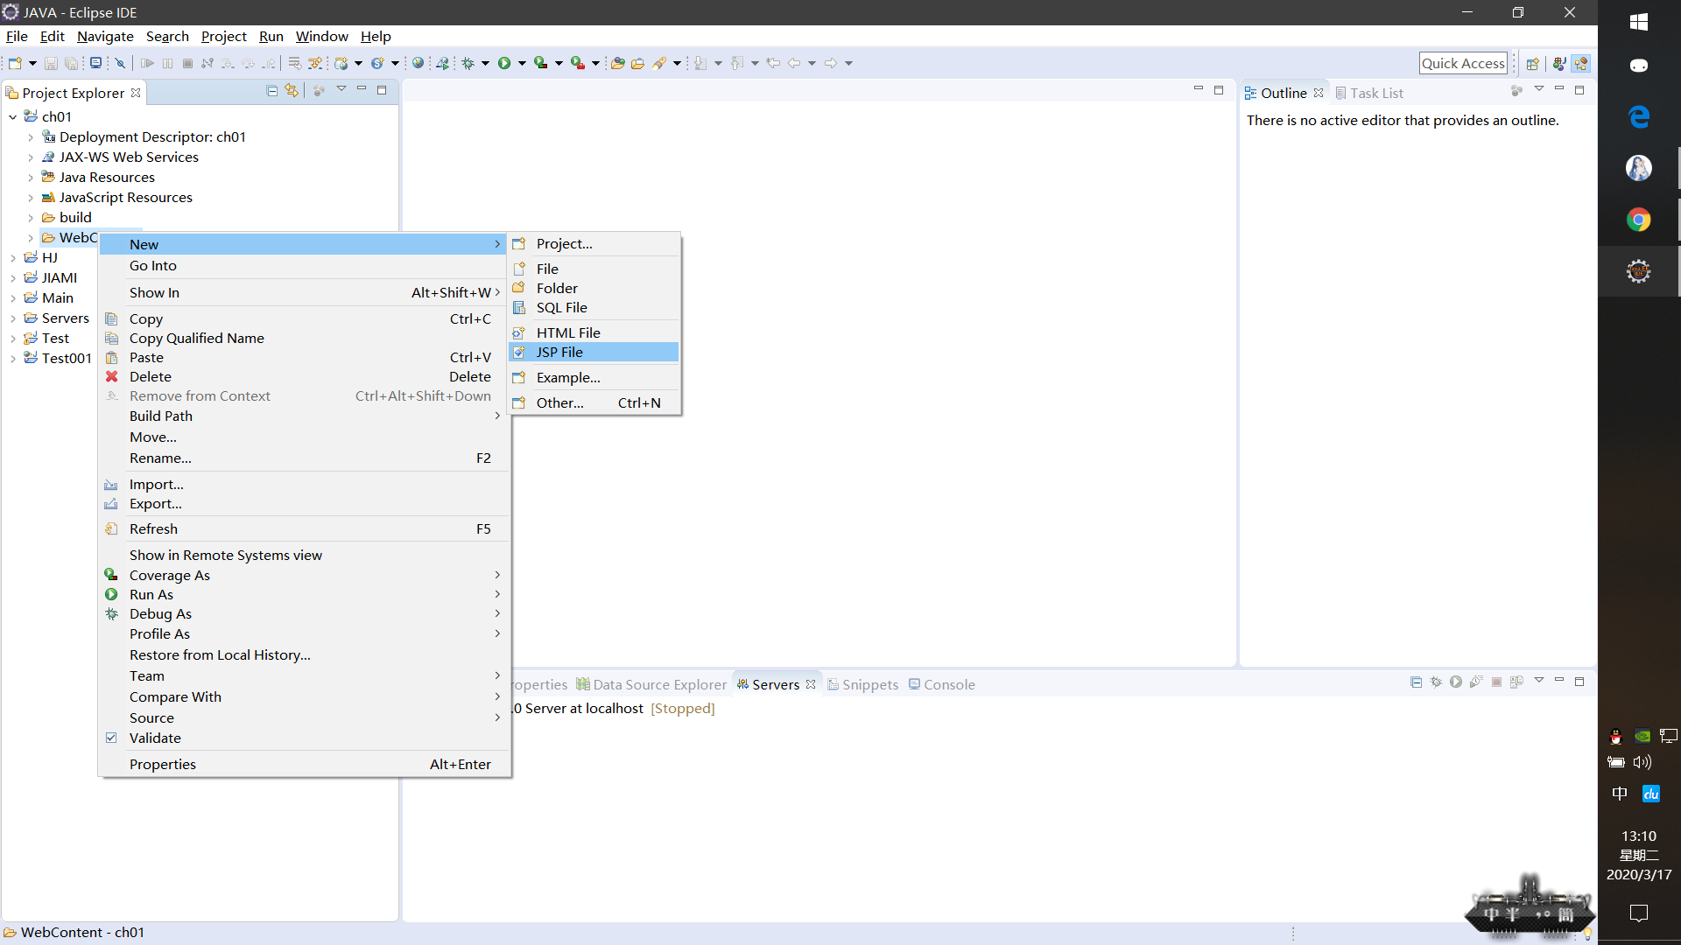This screenshot has width=1681, height=945.
Task: Toggle Skip All Breakpoints in the toolbar
Action: [x=120, y=63]
